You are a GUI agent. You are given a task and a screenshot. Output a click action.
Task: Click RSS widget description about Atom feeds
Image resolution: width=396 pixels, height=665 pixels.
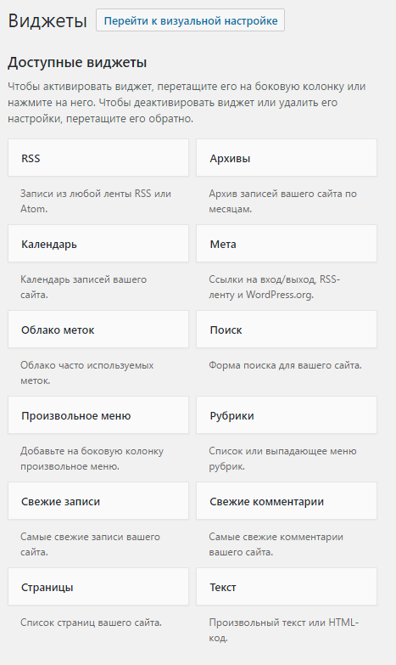point(96,201)
